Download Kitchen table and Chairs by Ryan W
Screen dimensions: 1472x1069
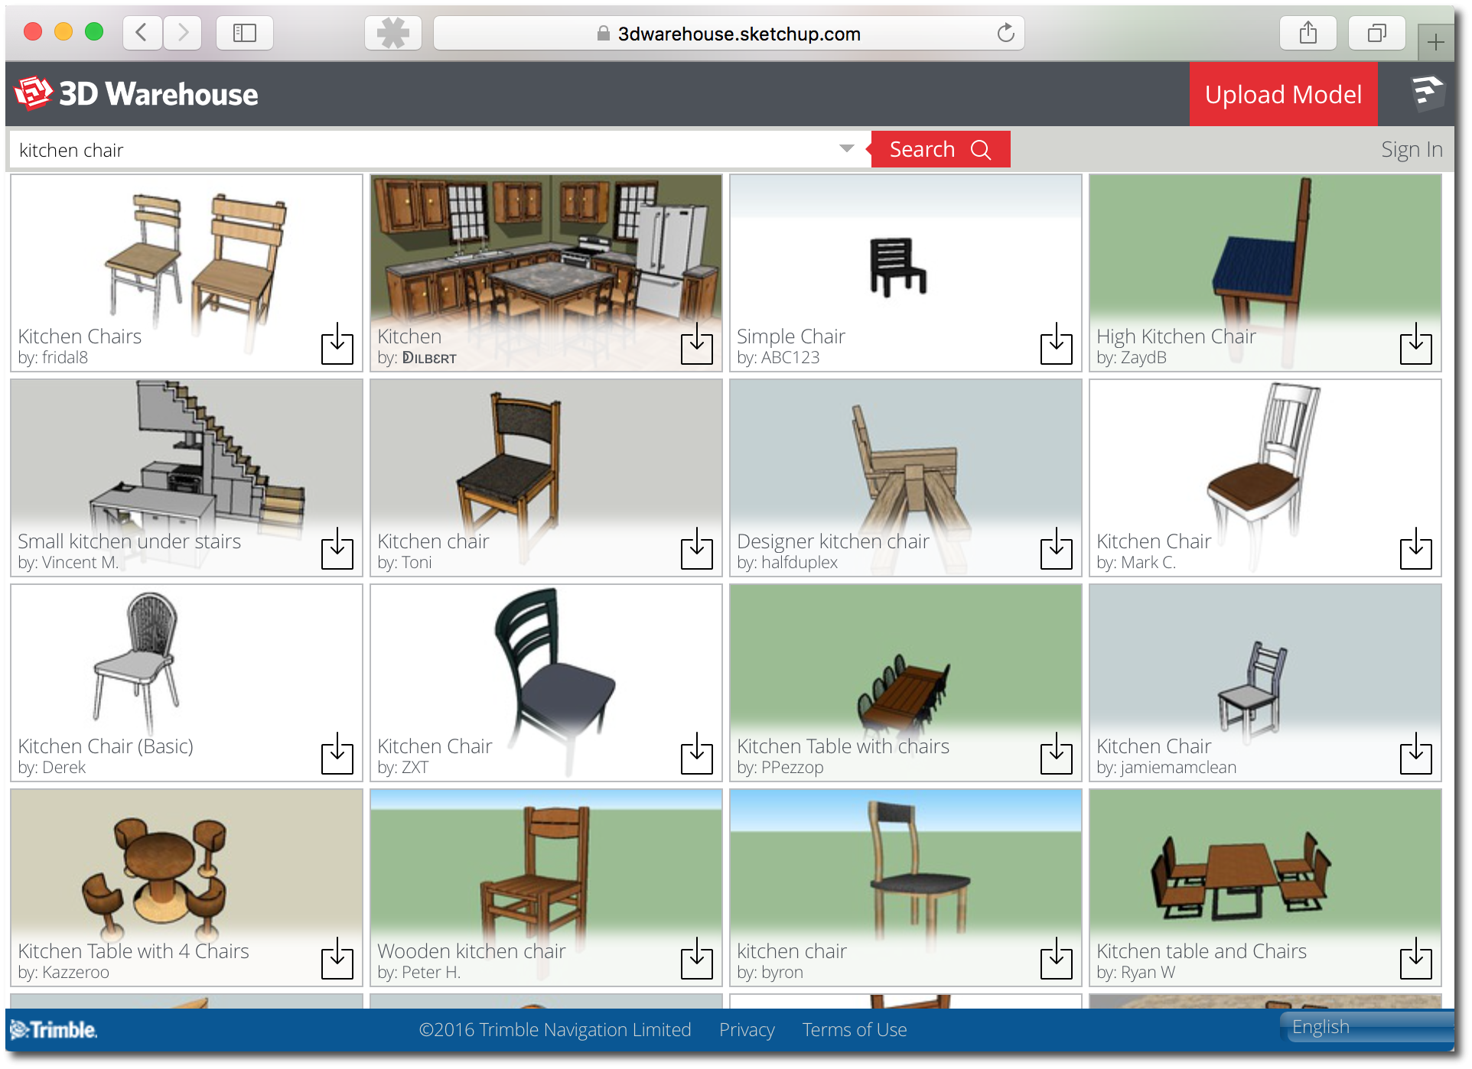[x=1415, y=959]
